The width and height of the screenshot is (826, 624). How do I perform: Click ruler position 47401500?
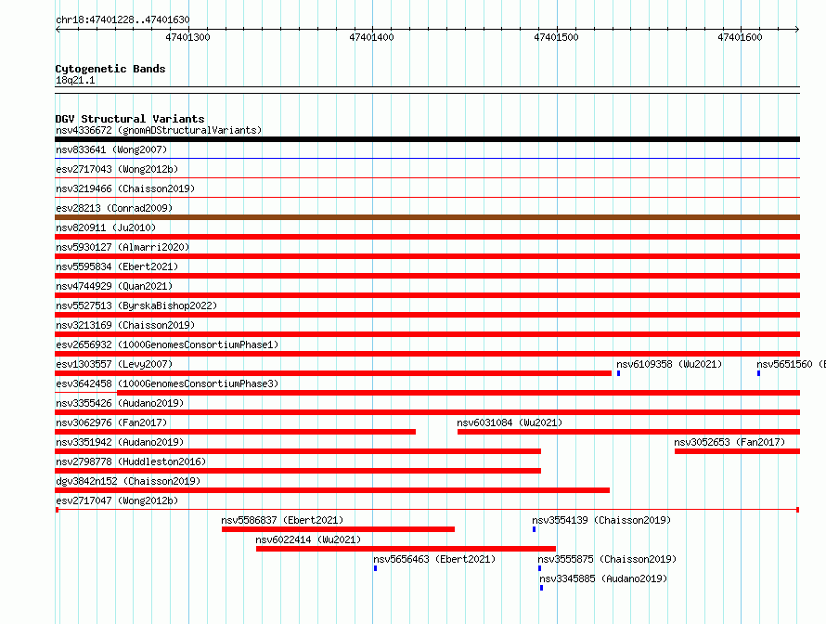click(x=556, y=37)
